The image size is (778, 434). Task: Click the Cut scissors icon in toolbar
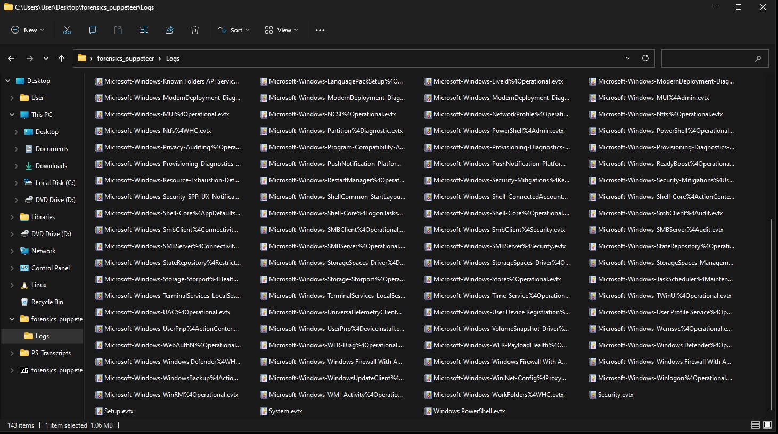(67, 30)
